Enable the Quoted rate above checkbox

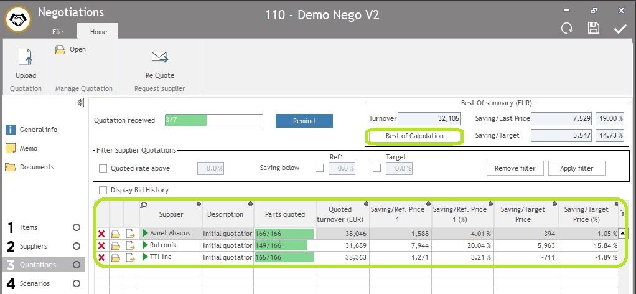103,168
